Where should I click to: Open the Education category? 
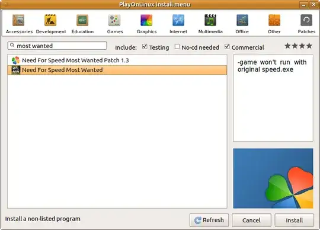point(82,24)
